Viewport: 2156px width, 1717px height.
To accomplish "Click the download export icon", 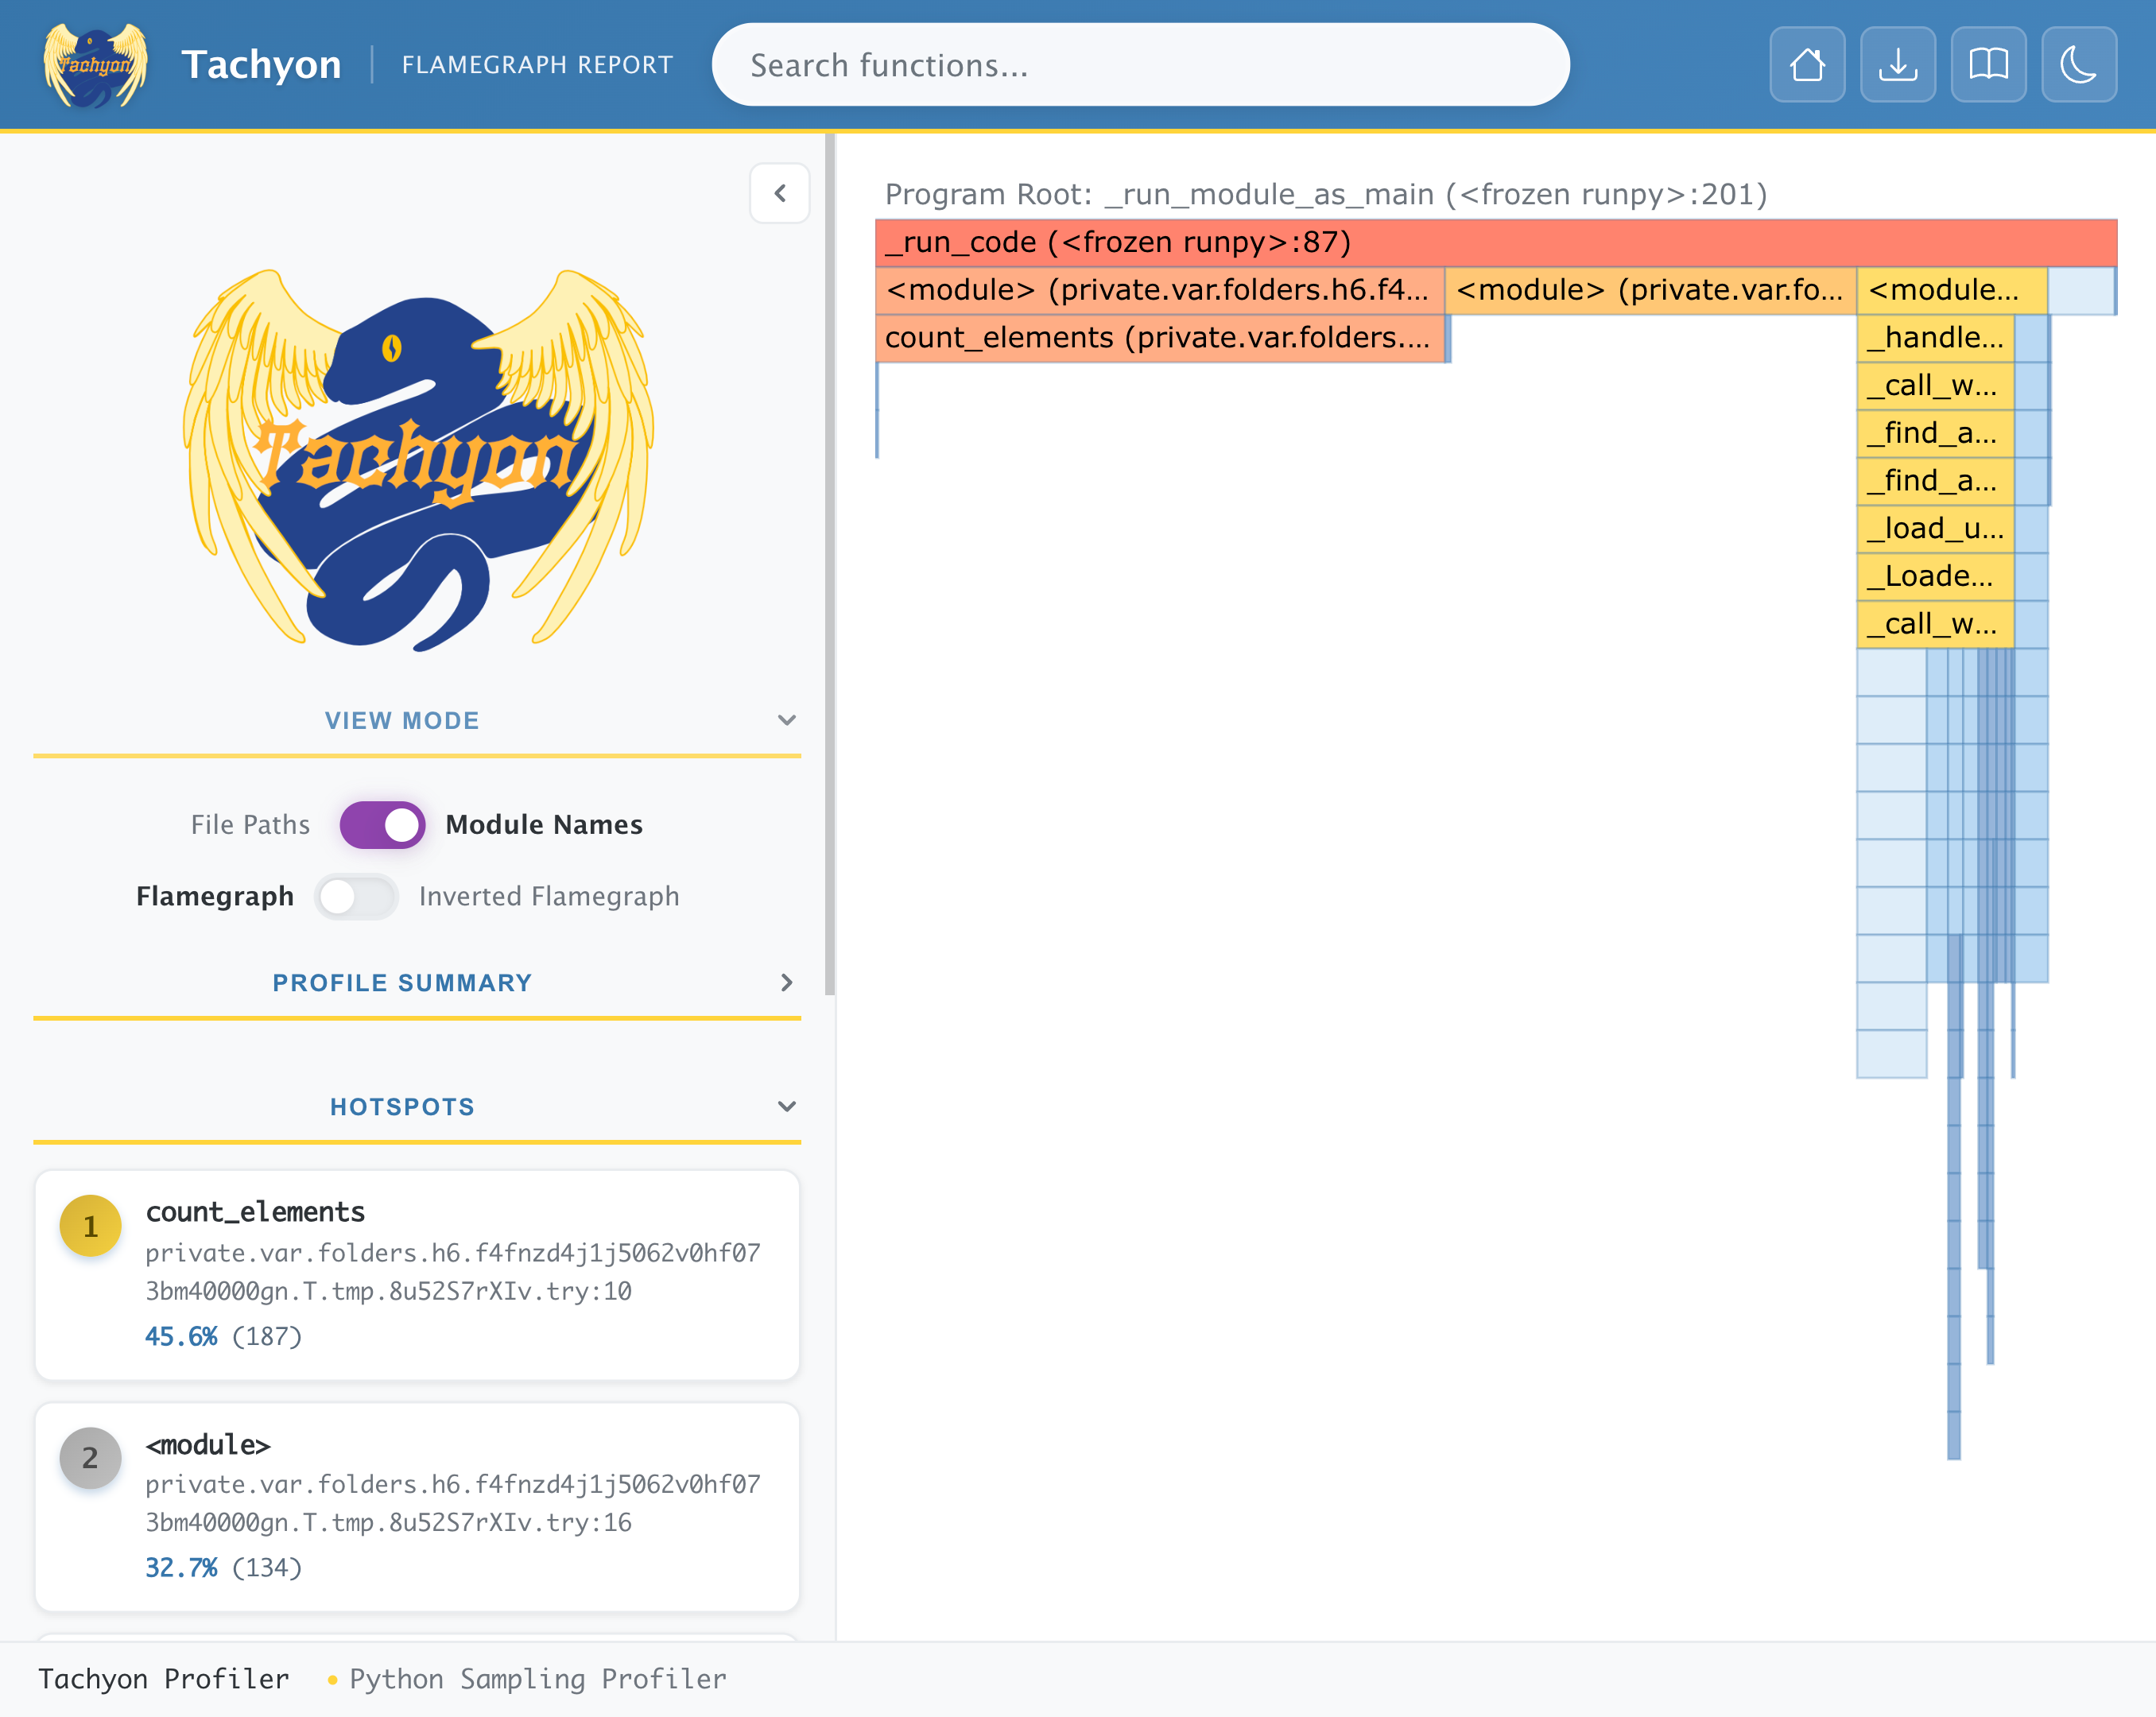I will coord(1897,65).
